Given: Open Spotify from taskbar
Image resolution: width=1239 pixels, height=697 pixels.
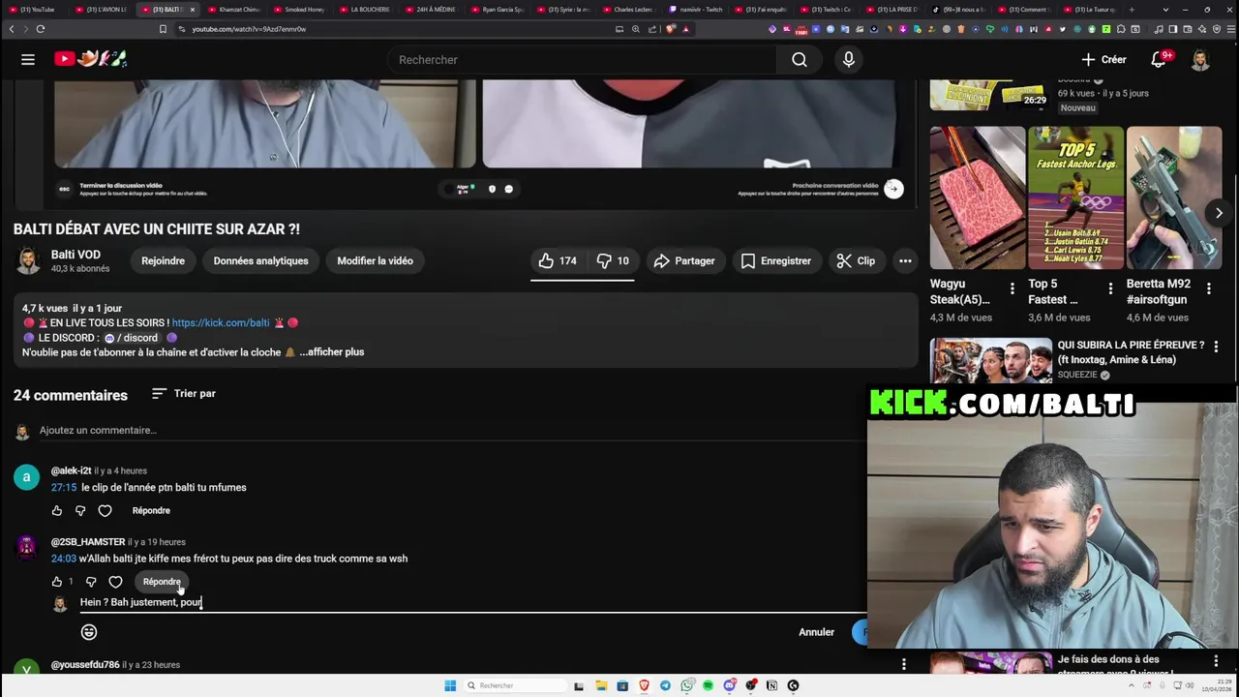Looking at the screenshot, I should pos(708,685).
